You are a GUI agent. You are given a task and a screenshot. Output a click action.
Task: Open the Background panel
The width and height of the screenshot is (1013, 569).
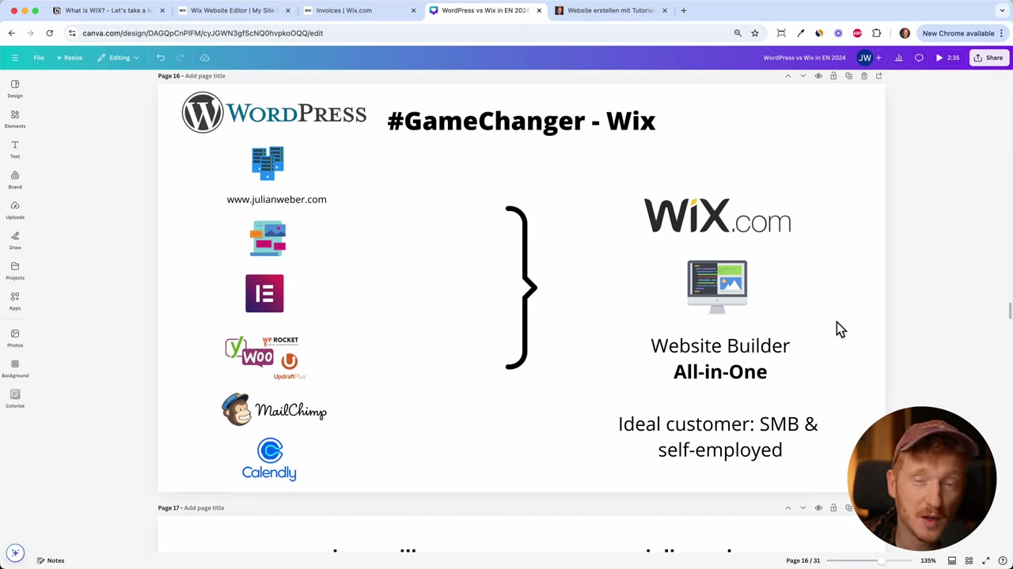[14, 368]
